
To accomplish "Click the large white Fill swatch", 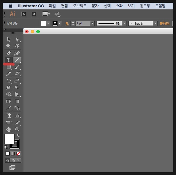I will (10, 139).
